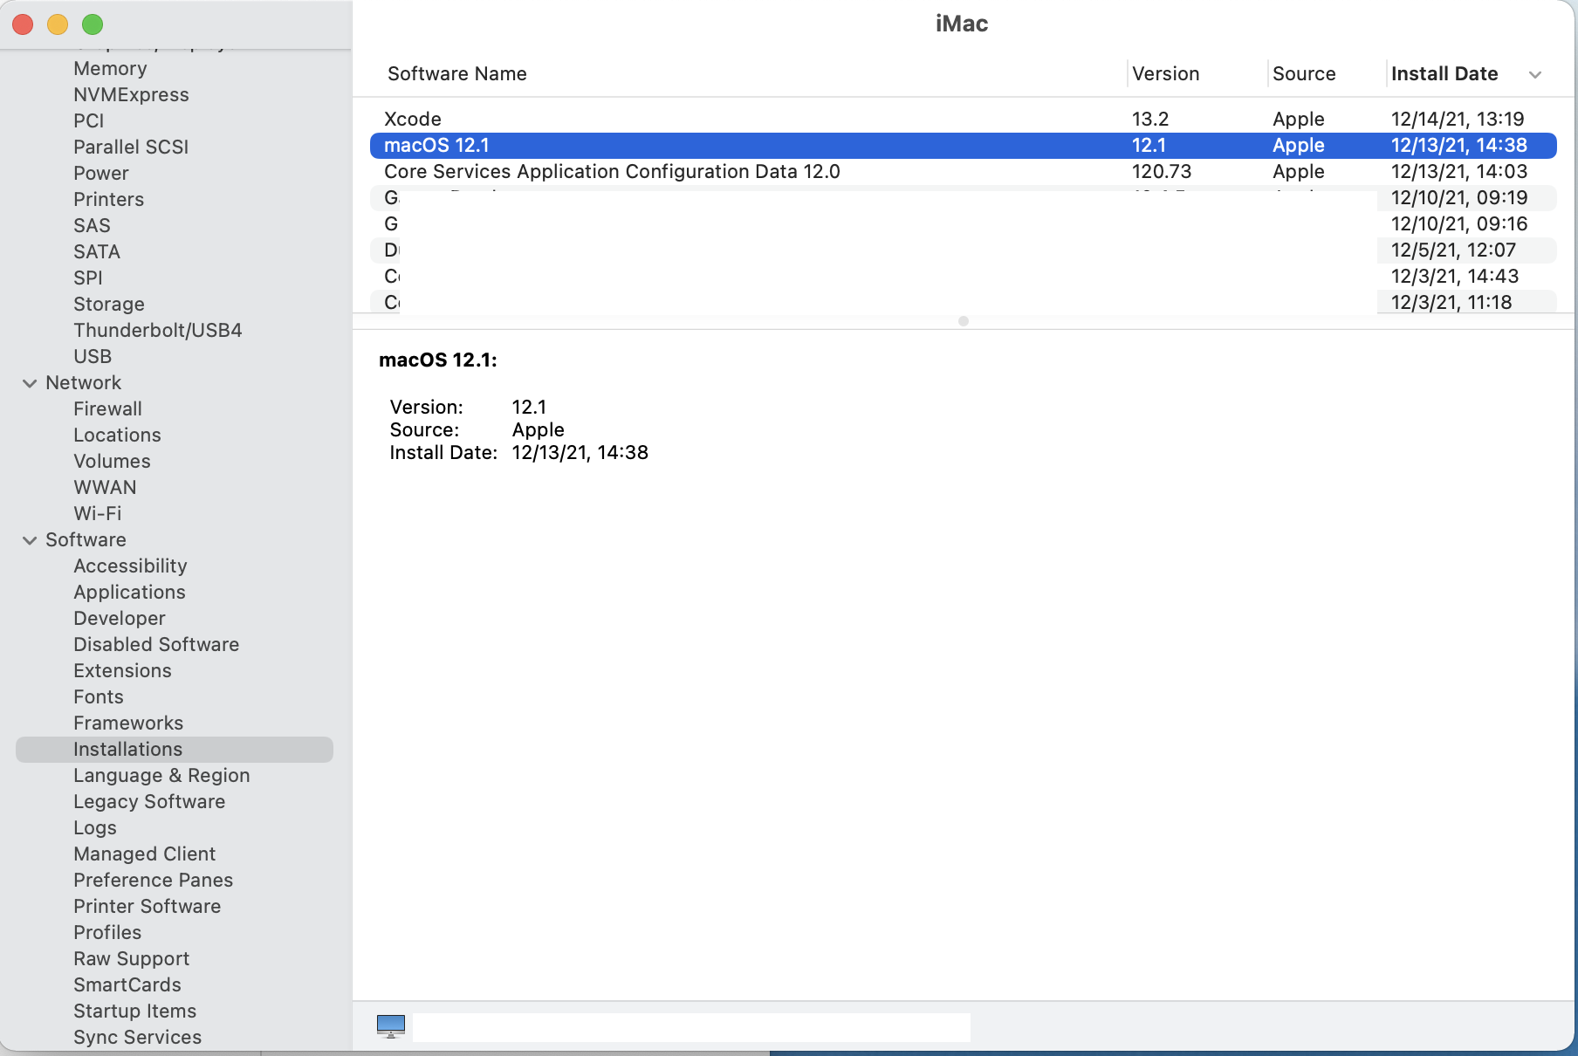Collapse the Network section in the sidebar
The height and width of the screenshot is (1056, 1578).
tap(30, 383)
